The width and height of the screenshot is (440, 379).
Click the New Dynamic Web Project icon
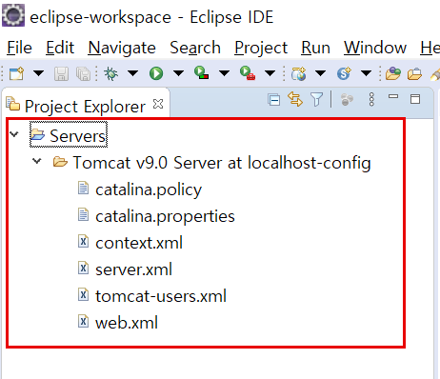(298, 73)
